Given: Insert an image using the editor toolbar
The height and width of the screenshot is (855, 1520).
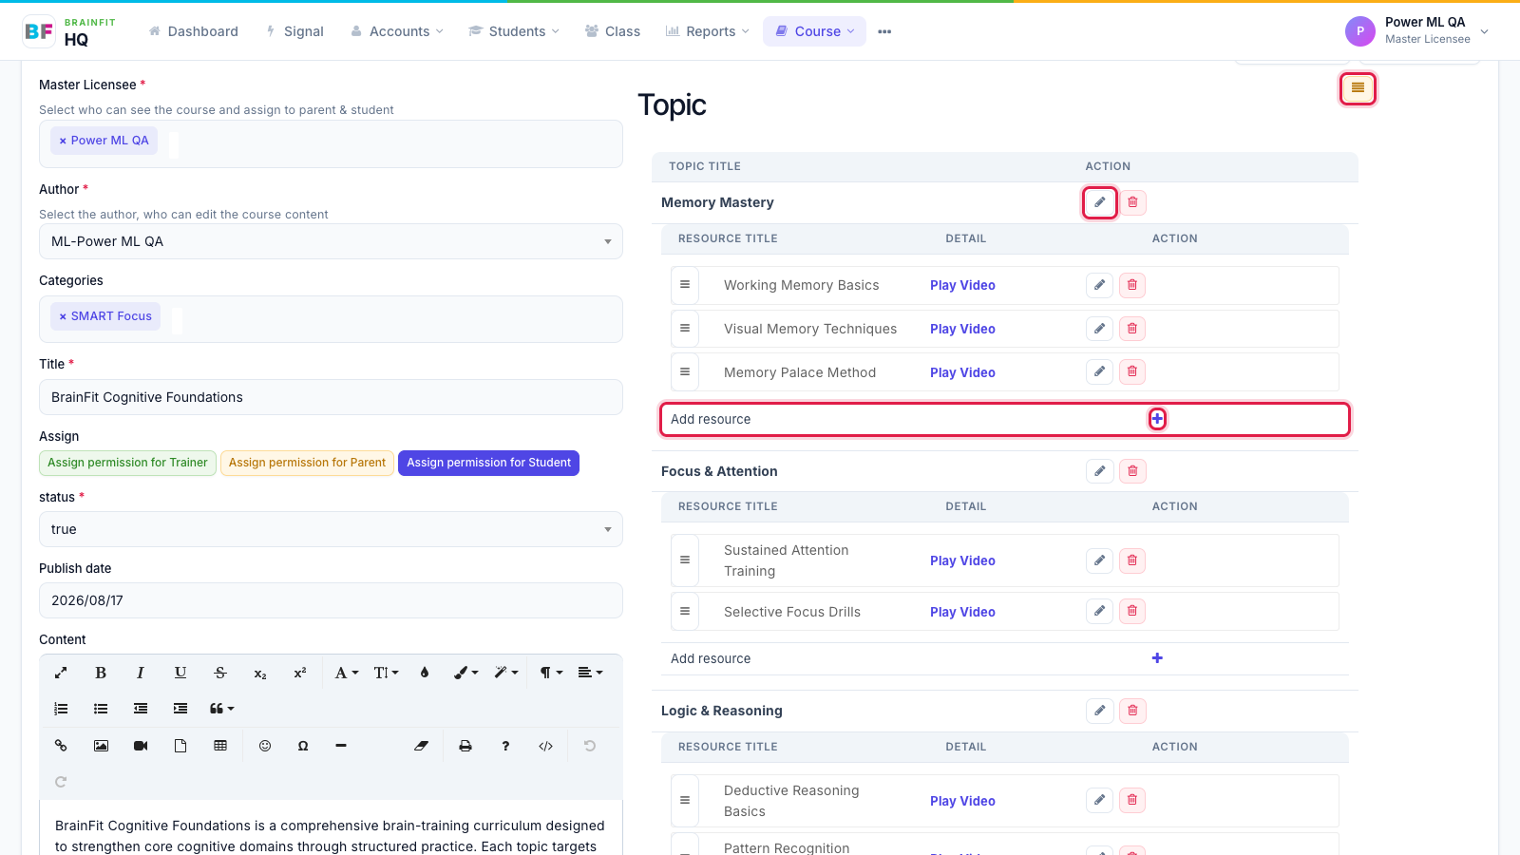Looking at the screenshot, I should 101,746.
